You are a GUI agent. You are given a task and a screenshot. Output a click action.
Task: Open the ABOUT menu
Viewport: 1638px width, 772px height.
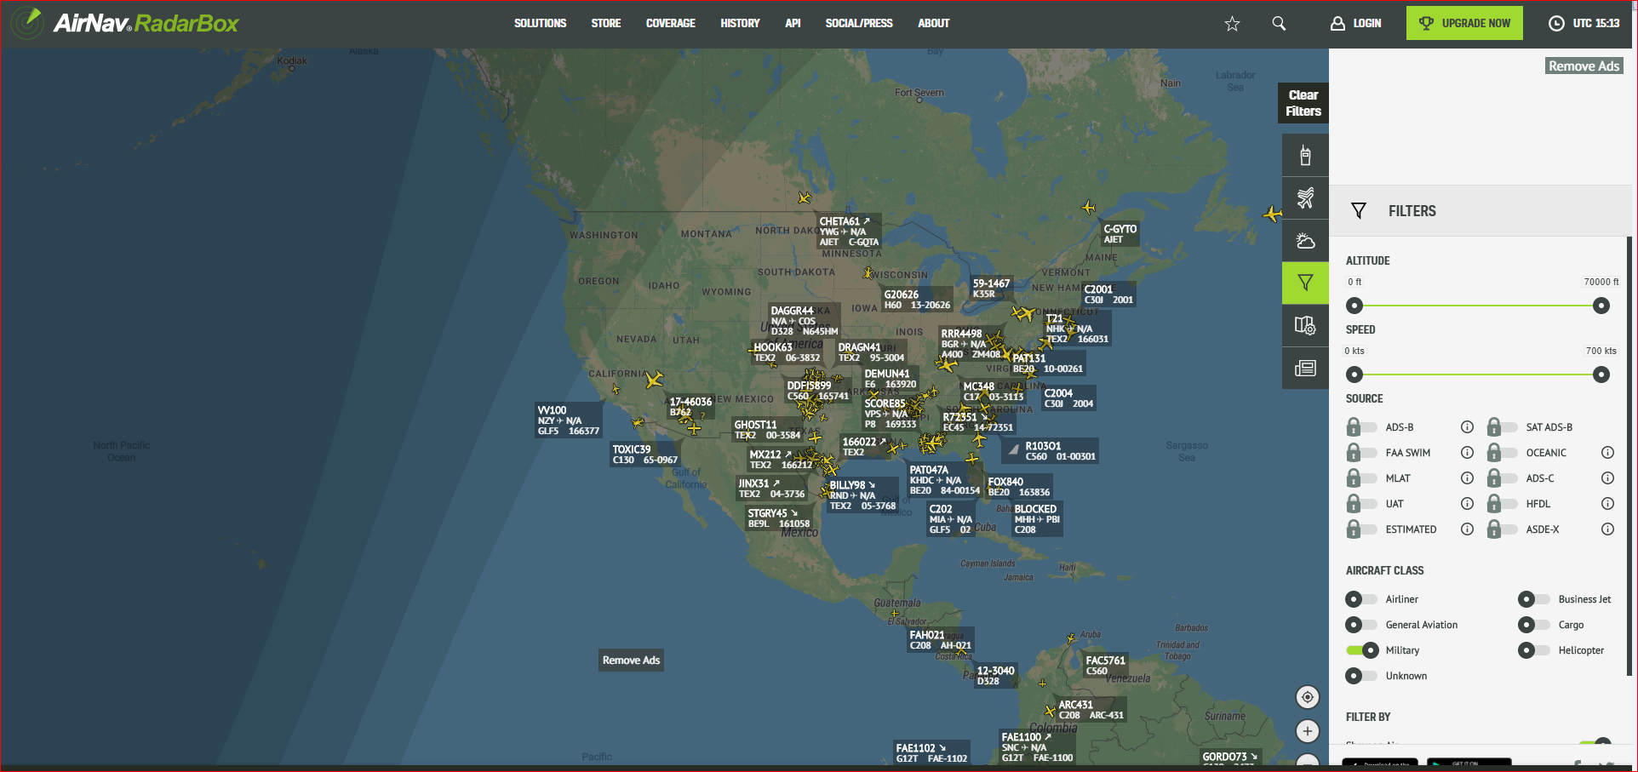tap(933, 24)
